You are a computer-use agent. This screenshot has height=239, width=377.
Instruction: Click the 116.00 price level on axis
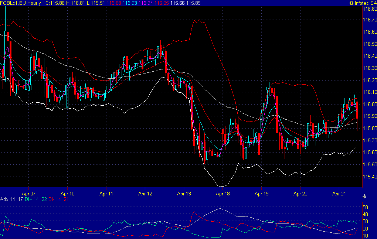tap(369, 105)
